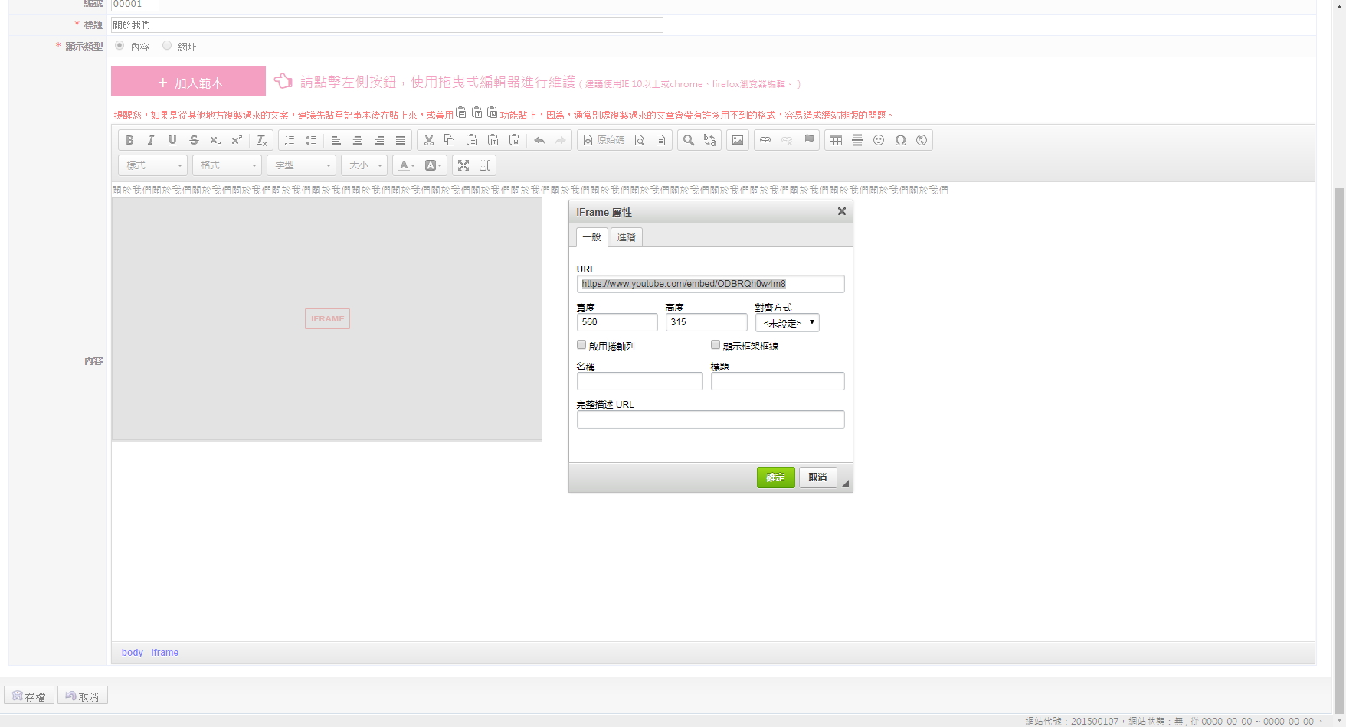Maximize the editor with fullscreen icon
This screenshot has width=1346, height=727.
point(463,165)
